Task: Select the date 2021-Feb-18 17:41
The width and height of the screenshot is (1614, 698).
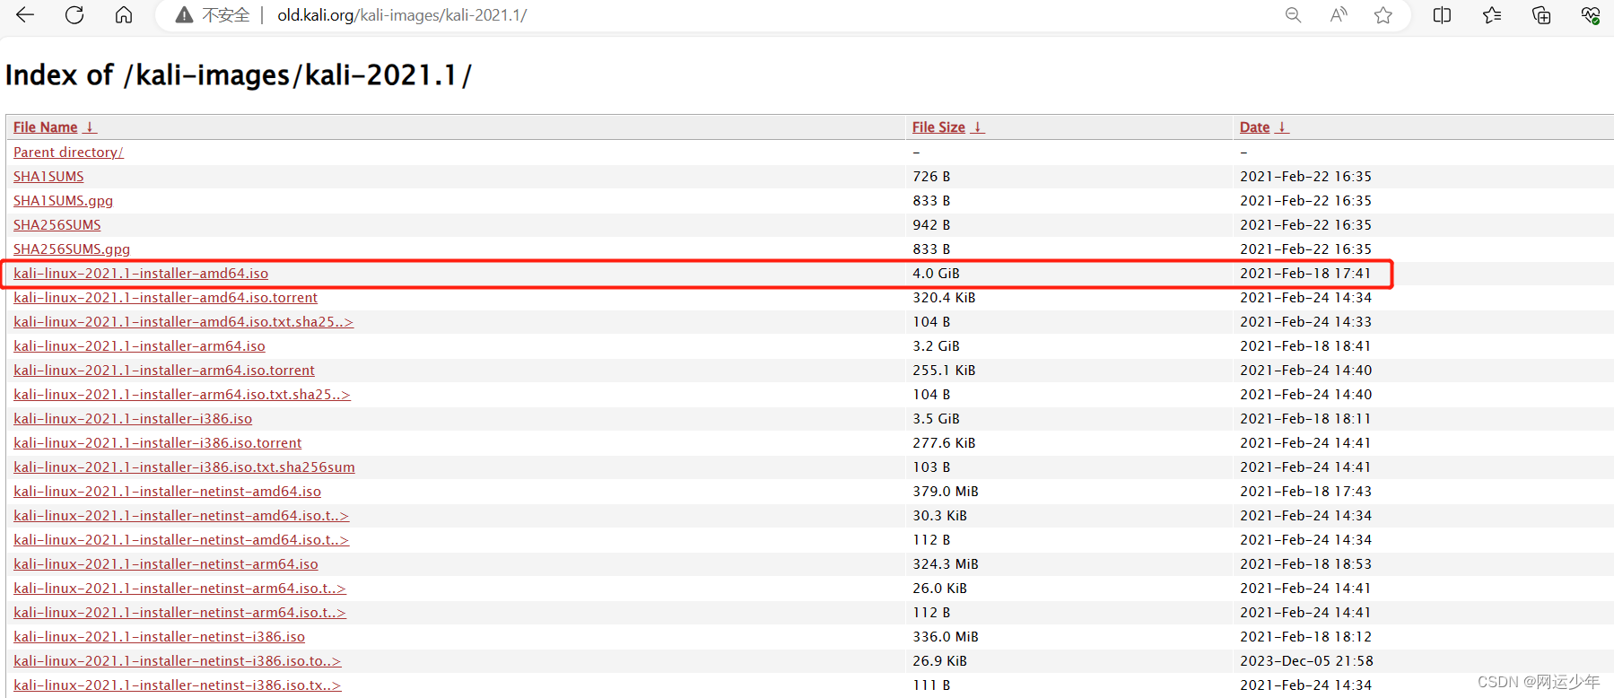Action: [x=1305, y=274]
